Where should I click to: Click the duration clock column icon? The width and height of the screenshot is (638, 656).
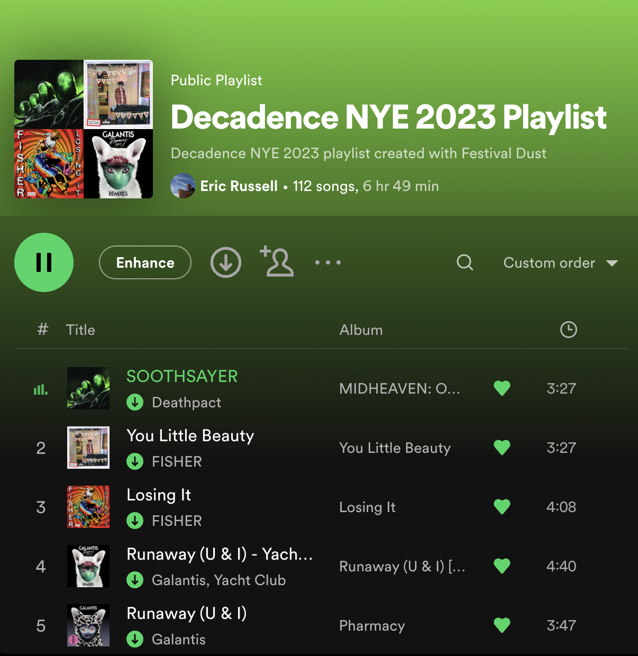pyautogui.click(x=569, y=330)
